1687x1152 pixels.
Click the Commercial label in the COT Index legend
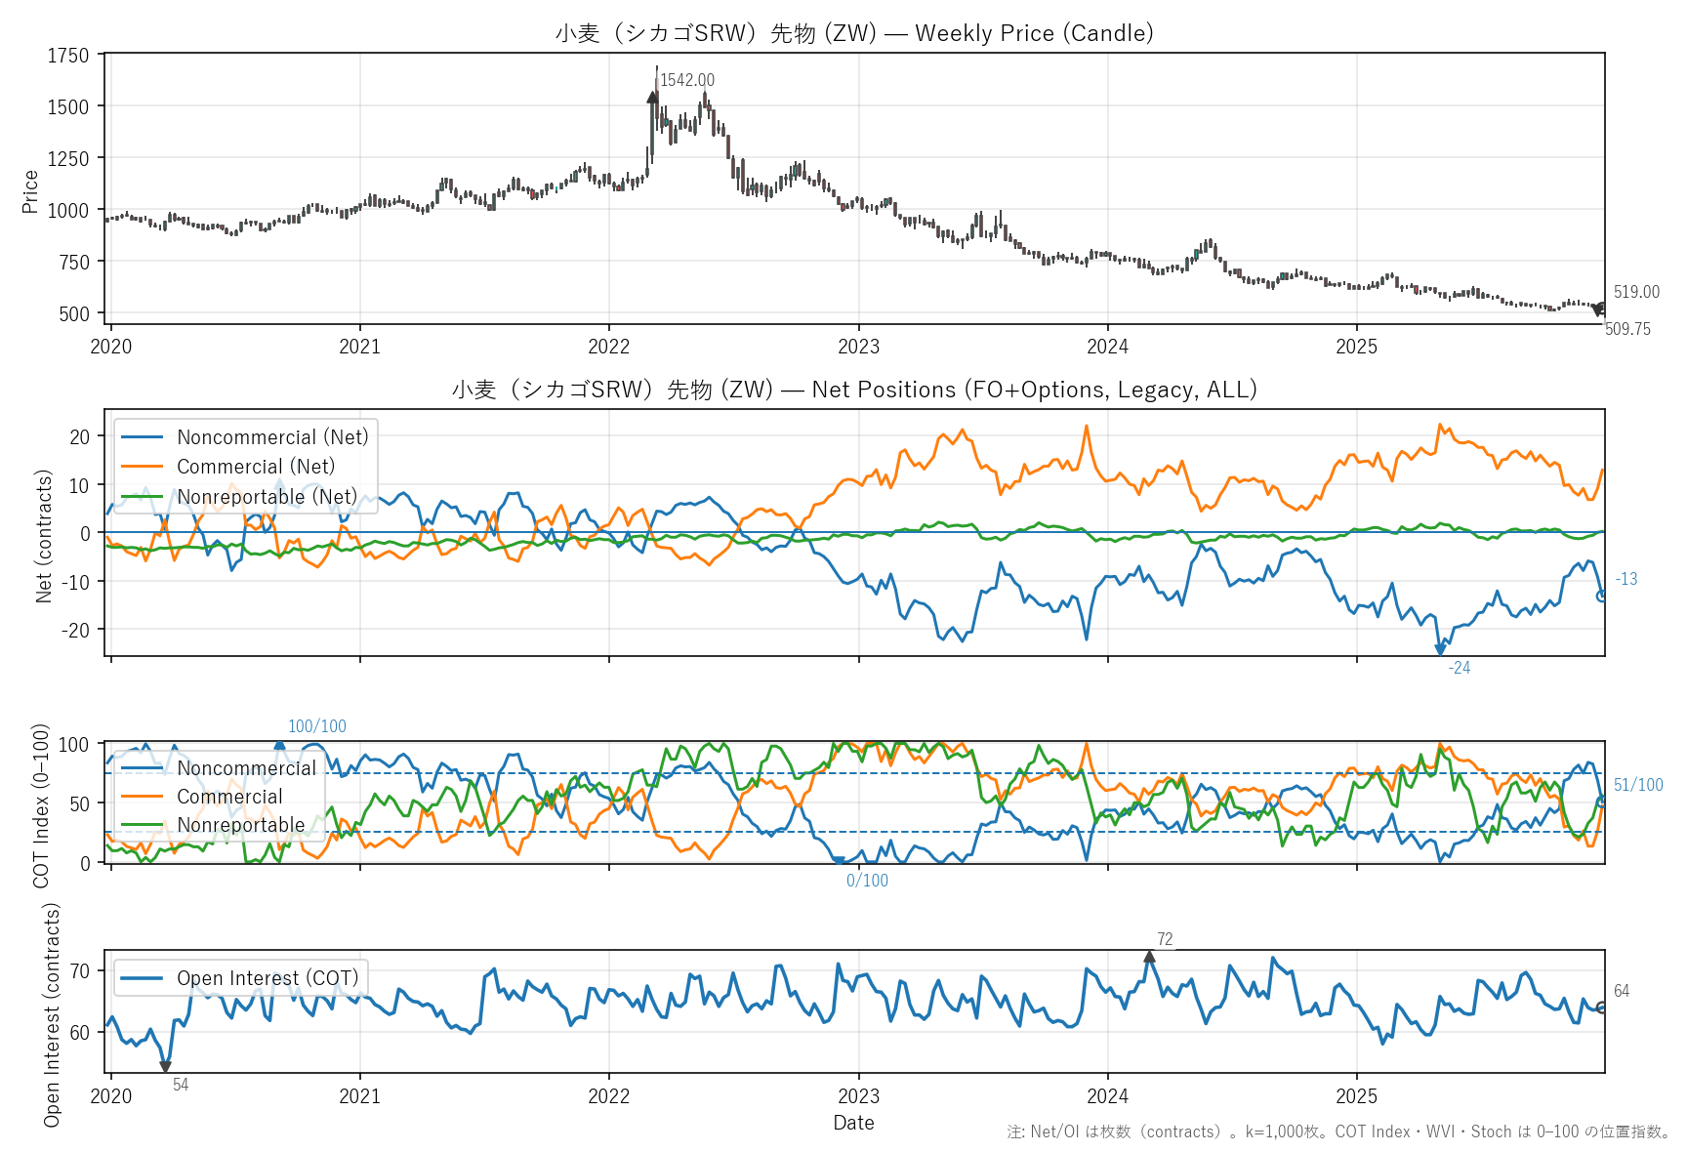229,797
